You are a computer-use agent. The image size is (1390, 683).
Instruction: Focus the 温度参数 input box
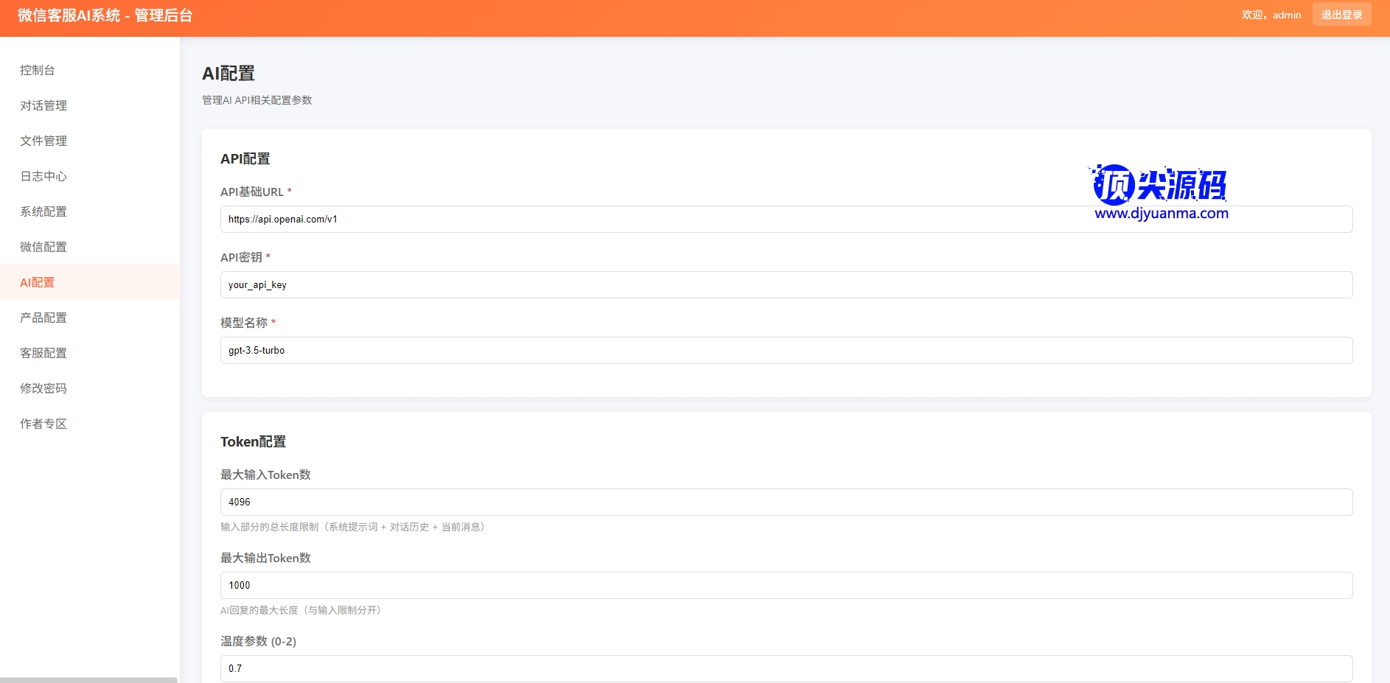click(x=786, y=668)
